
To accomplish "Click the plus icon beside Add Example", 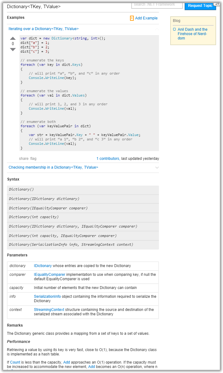I will coord(132,18).
